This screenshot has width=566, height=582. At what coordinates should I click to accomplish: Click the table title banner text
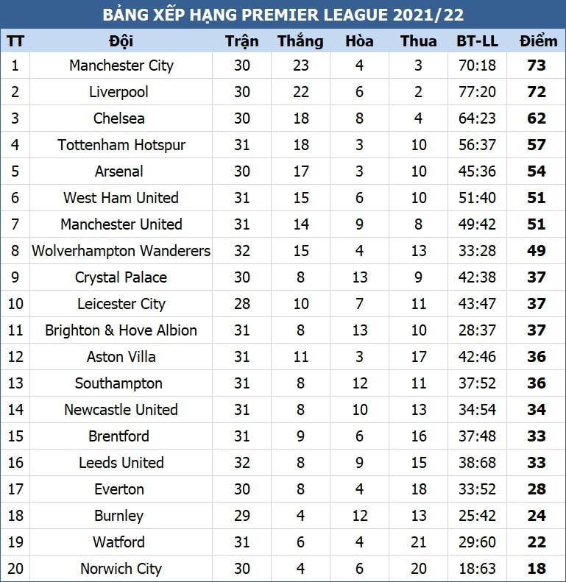coord(283,15)
